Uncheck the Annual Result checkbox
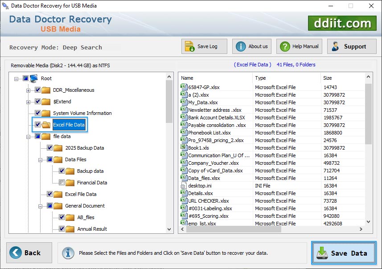This screenshot has height=269, width=382. [62, 228]
